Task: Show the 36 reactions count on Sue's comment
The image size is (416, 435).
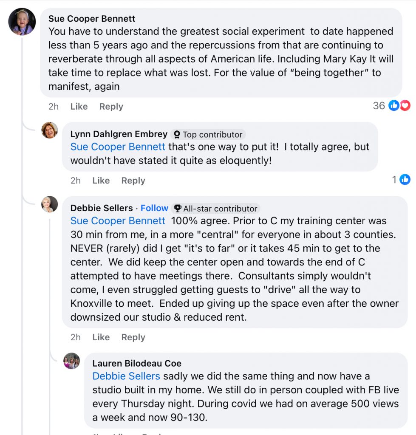Action: (x=379, y=106)
